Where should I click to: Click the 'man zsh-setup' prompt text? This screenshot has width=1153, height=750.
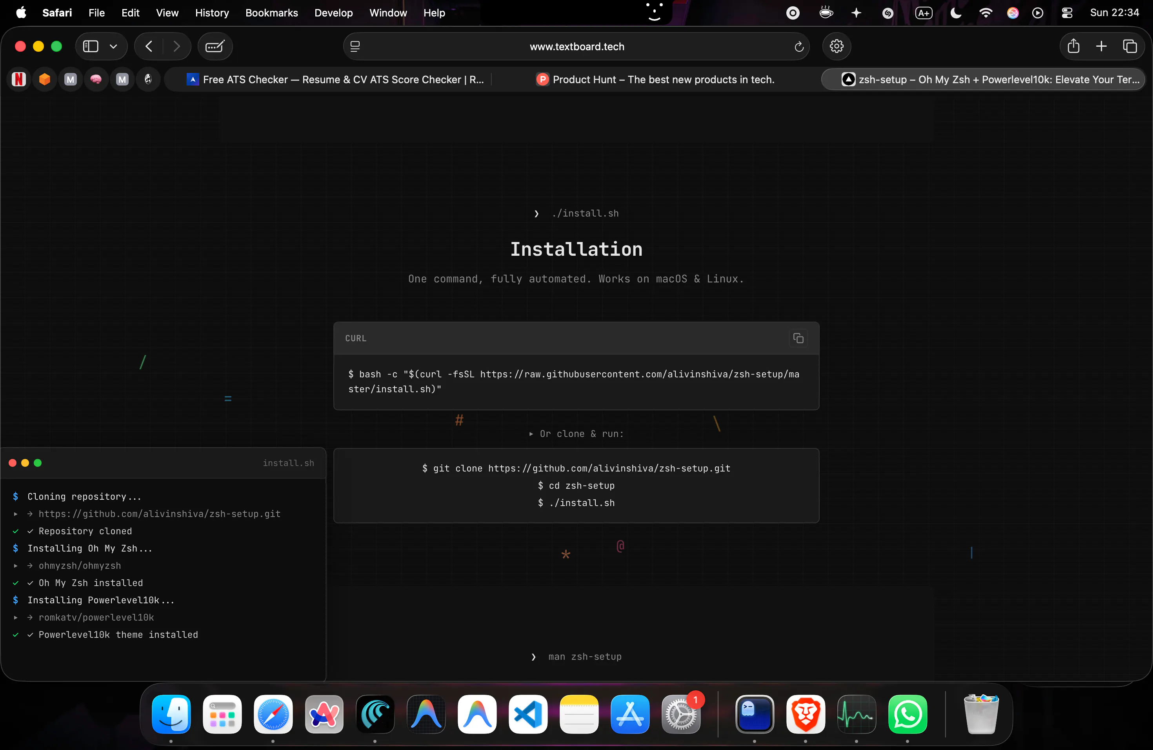pyautogui.click(x=585, y=657)
